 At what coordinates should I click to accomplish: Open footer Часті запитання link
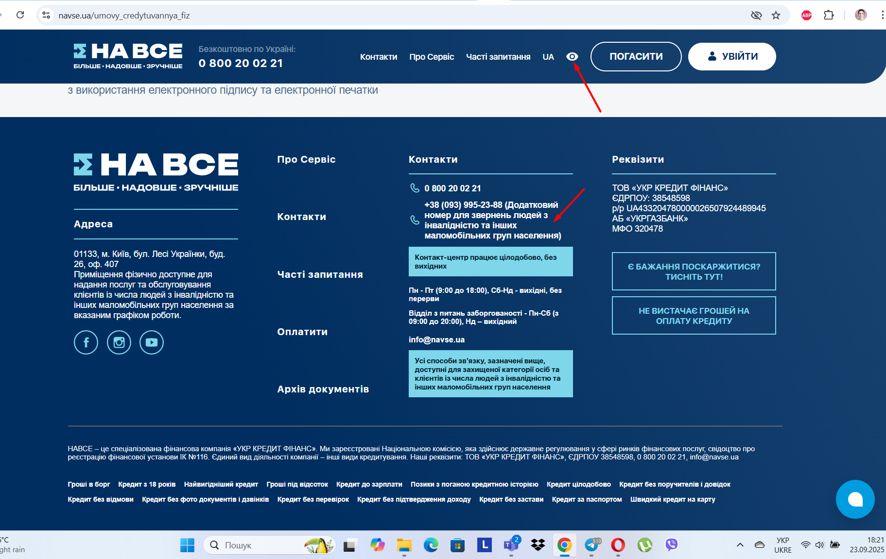click(x=320, y=274)
